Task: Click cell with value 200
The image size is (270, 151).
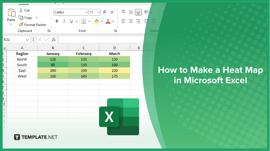Action: (x=53, y=70)
